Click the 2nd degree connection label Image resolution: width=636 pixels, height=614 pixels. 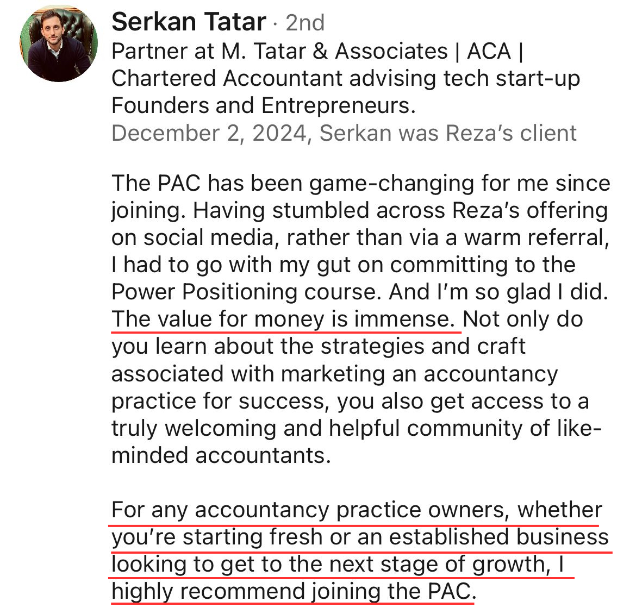point(304,23)
